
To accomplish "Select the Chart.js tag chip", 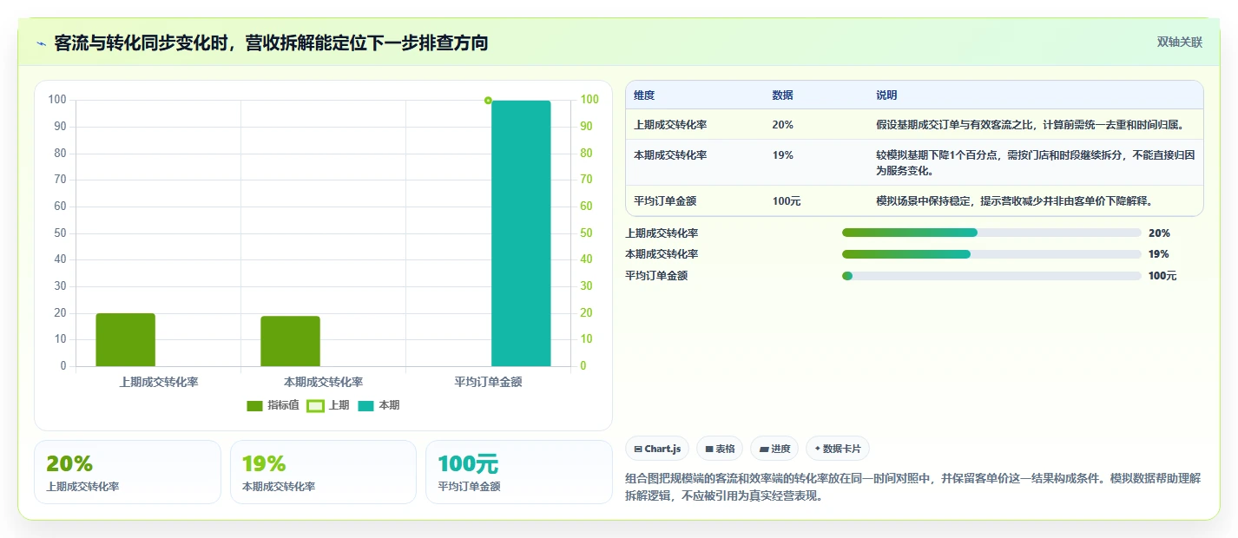I will click(657, 449).
